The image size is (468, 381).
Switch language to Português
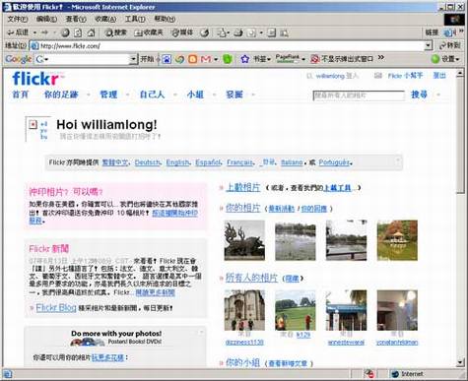click(334, 162)
